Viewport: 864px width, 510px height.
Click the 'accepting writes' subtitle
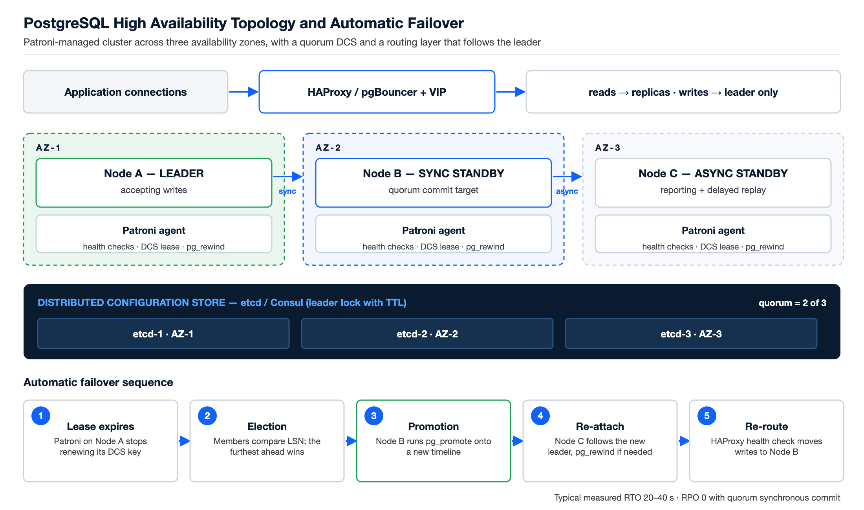tap(154, 190)
